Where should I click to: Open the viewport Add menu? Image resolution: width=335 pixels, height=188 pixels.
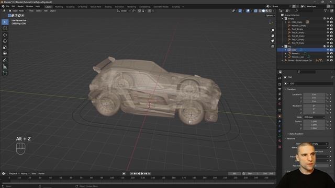[46, 10]
